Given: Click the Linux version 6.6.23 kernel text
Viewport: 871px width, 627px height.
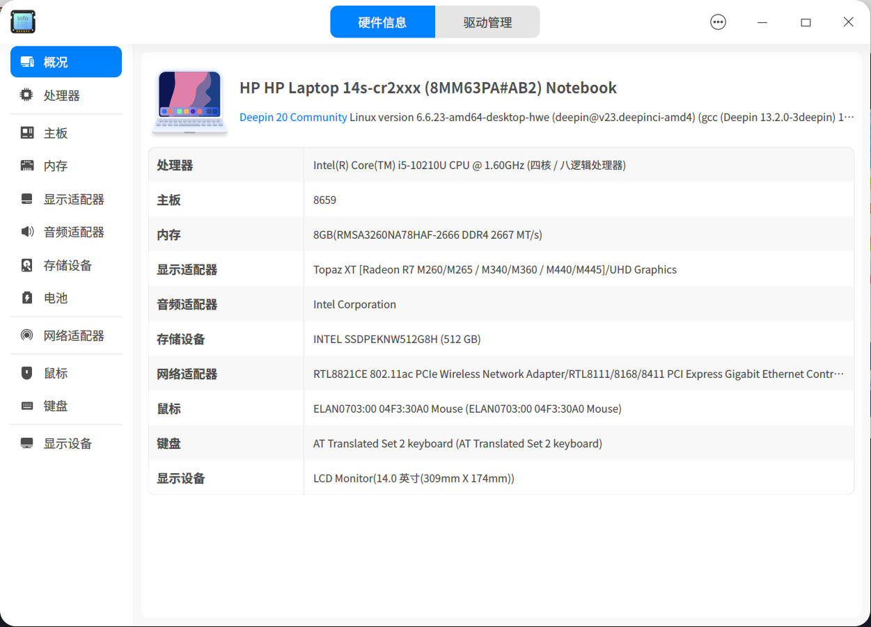Looking at the screenshot, I should [602, 117].
